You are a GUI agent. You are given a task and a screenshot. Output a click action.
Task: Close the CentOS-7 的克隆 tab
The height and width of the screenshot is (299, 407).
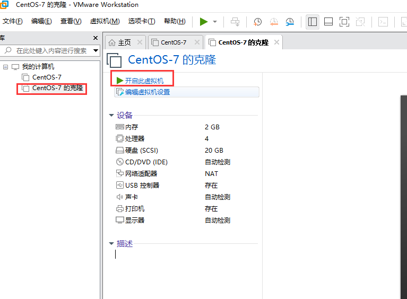pos(276,42)
